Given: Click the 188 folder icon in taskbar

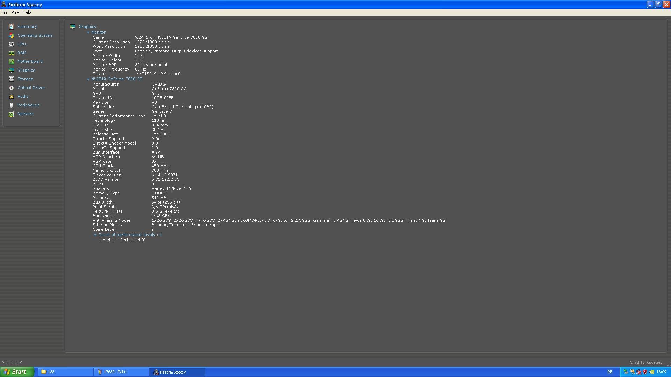Looking at the screenshot, I should (x=44, y=372).
